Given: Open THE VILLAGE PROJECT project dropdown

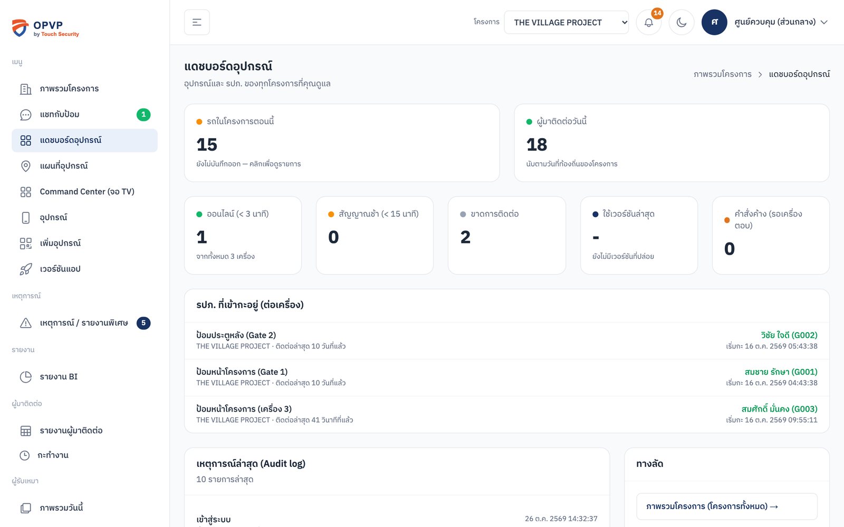Looking at the screenshot, I should tap(566, 22).
